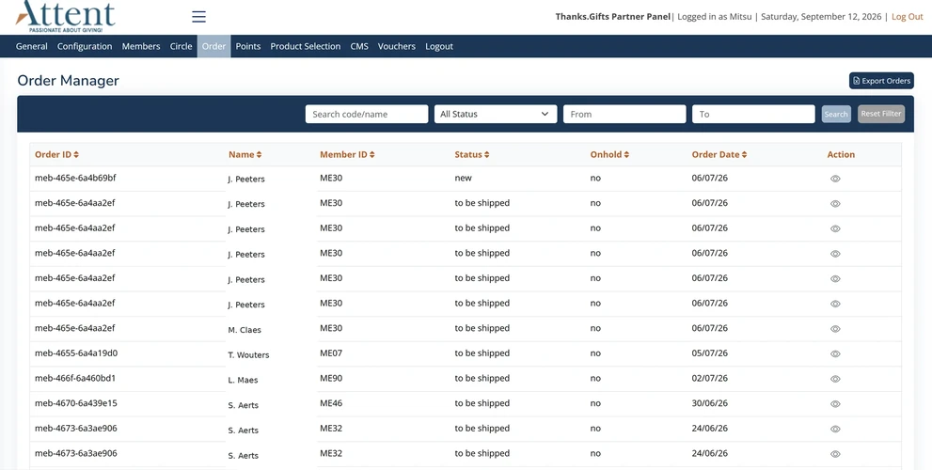Viewport: 932px width, 470px height.
Task: Click the Search button
Action: point(836,114)
